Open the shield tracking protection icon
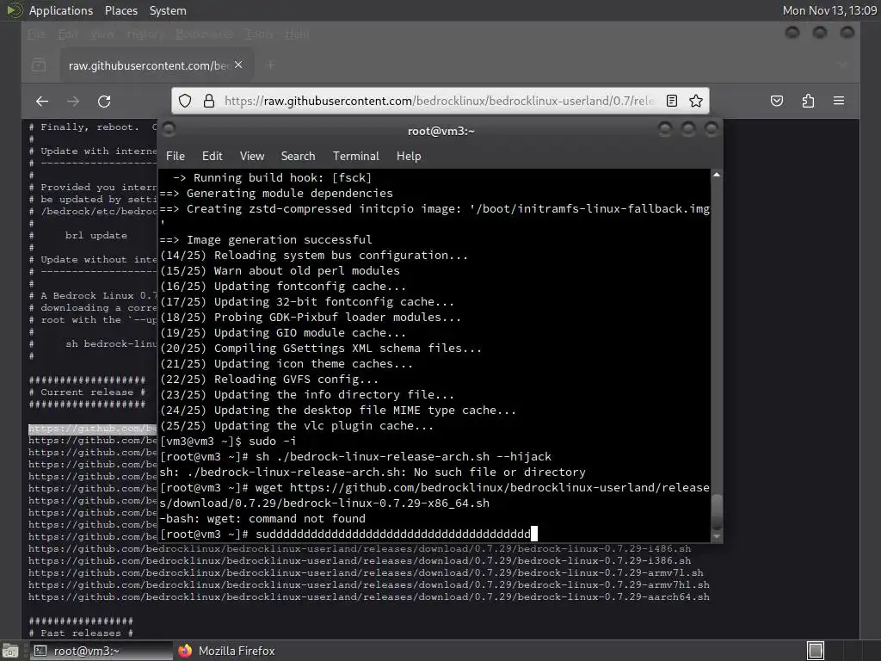 click(185, 101)
